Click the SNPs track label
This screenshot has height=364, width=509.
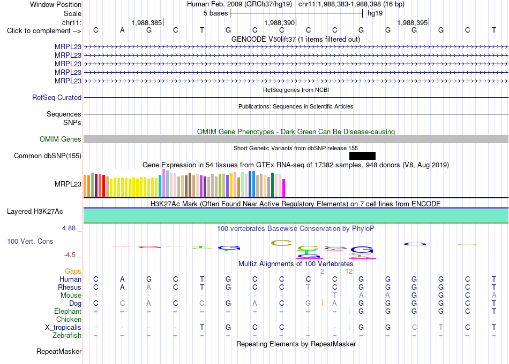72,123
